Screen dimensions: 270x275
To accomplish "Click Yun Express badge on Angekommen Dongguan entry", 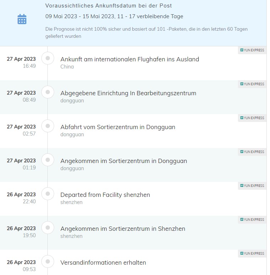I will (x=252, y=152).
